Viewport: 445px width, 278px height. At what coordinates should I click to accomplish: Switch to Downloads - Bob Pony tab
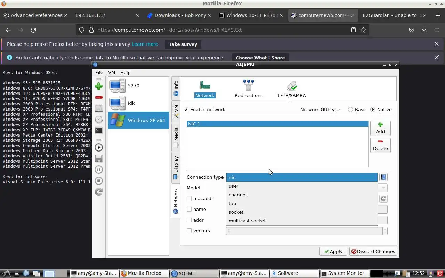tap(179, 15)
